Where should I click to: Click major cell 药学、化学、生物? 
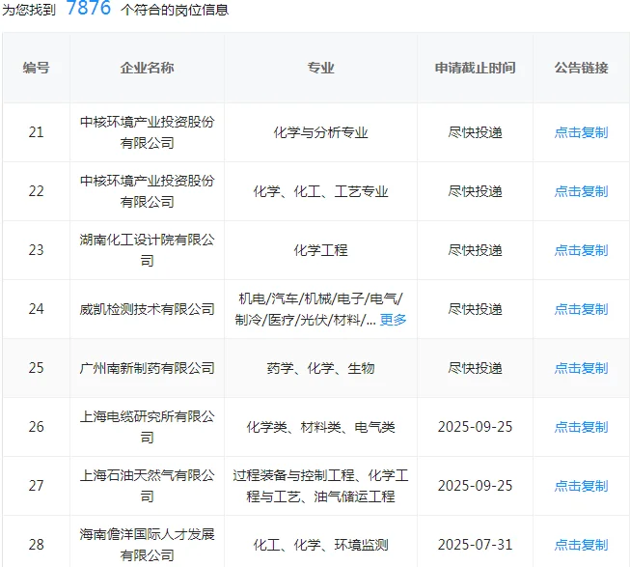(320, 368)
